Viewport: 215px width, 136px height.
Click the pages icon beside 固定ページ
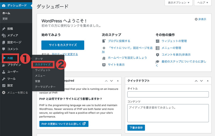tap(4, 42)
